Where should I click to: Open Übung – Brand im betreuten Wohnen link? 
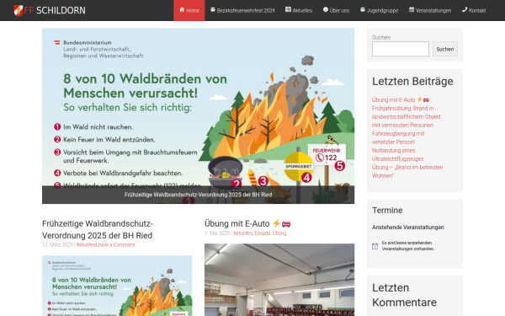click(x=407, y=171)
